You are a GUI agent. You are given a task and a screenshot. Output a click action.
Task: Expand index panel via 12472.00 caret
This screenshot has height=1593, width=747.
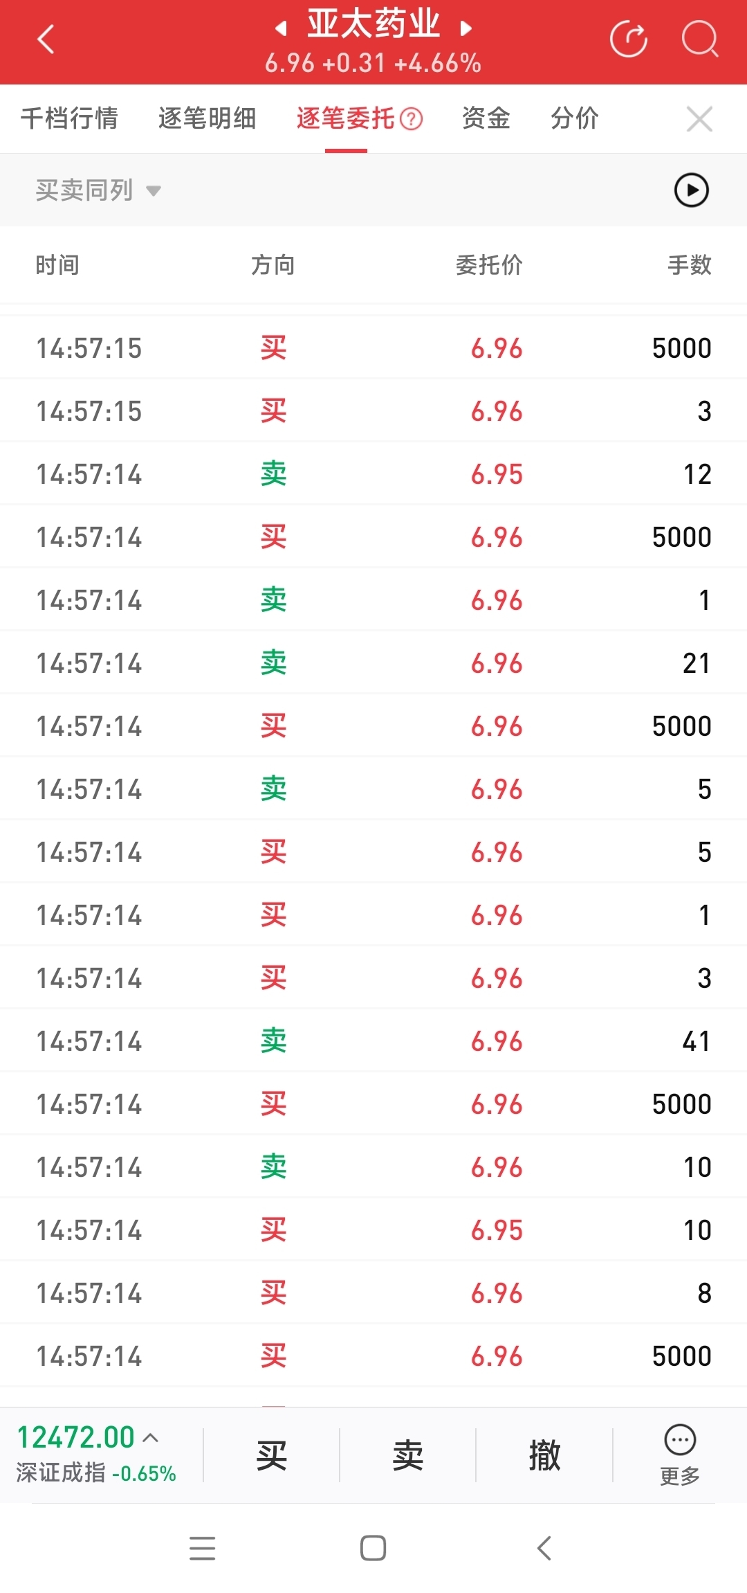pos(151,1437)
